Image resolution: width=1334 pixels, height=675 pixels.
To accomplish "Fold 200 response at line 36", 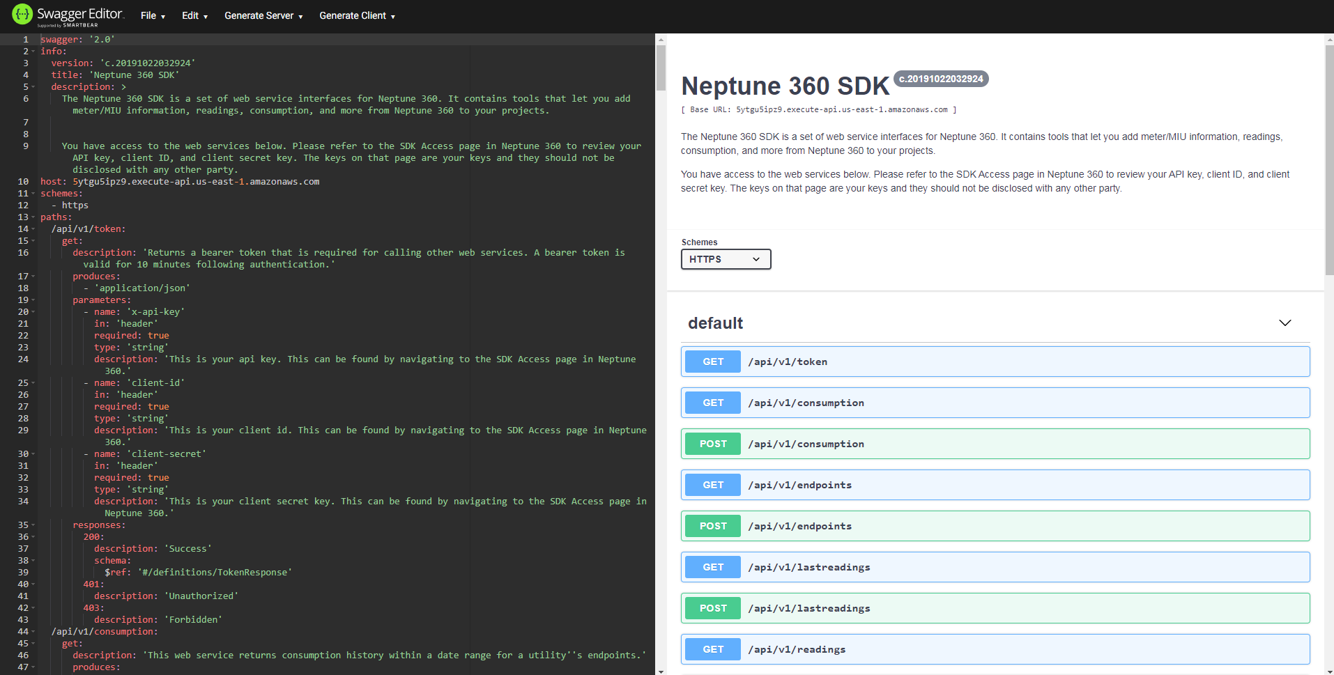I will click(33, 537).
